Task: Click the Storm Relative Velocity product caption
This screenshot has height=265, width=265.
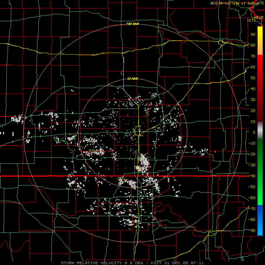Action: [x=132, y=263]
